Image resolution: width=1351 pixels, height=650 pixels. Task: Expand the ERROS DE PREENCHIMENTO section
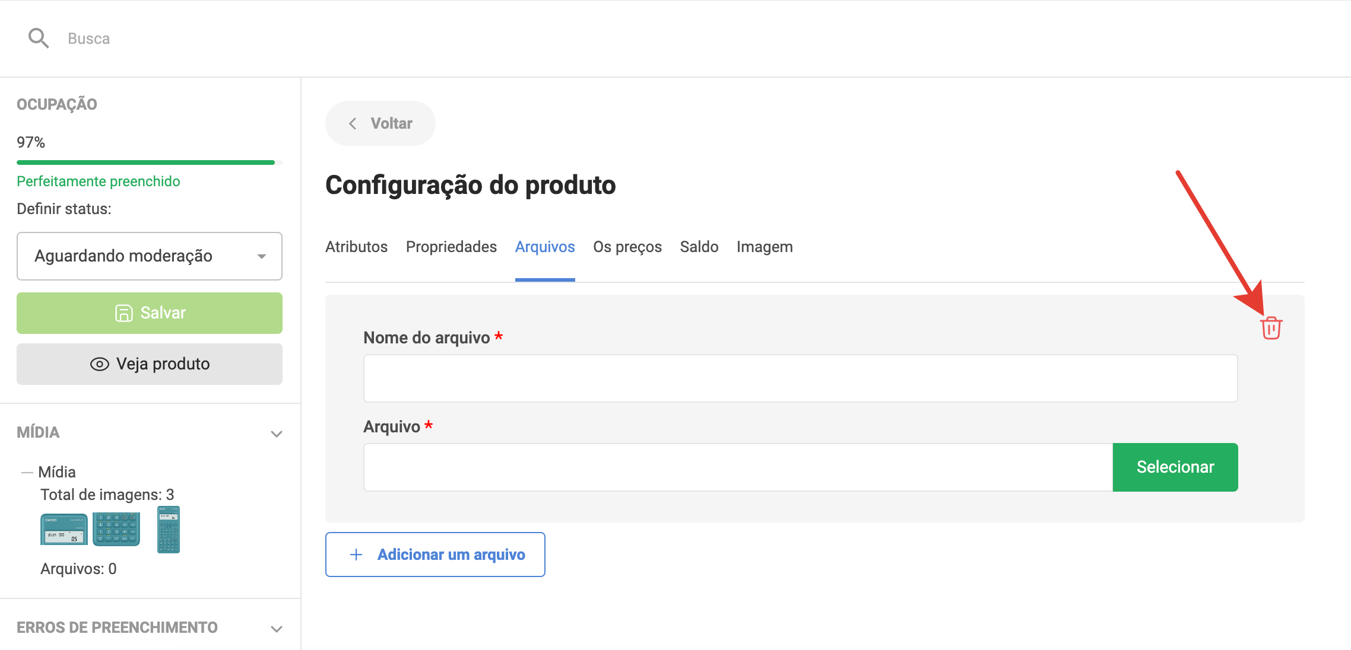click(x=276, y=629)
